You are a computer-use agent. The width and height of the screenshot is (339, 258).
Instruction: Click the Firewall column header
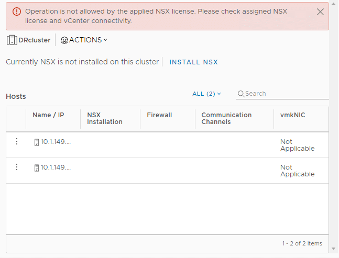click(159, 115)
